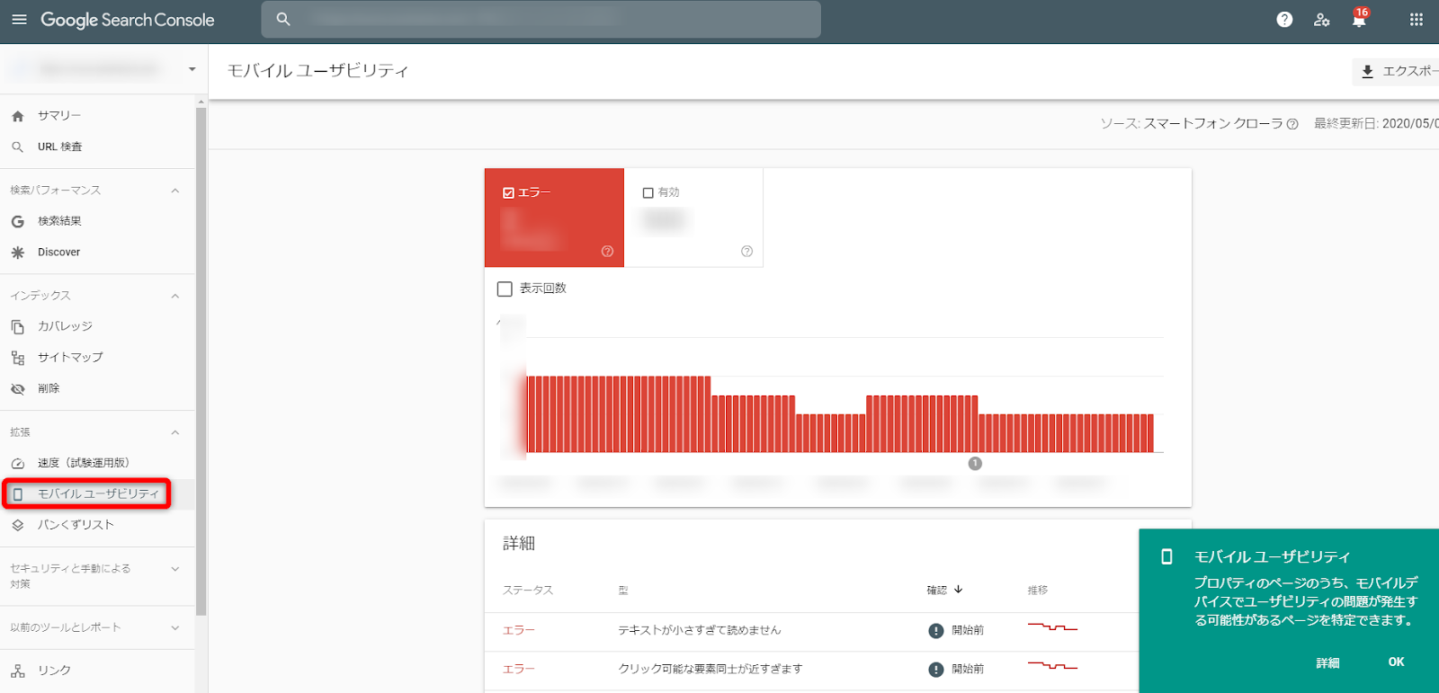The height and width of the screenshot is (693, 1439).
Task: Click the sidebar vertical scrollbar
Action: point(201,360)
